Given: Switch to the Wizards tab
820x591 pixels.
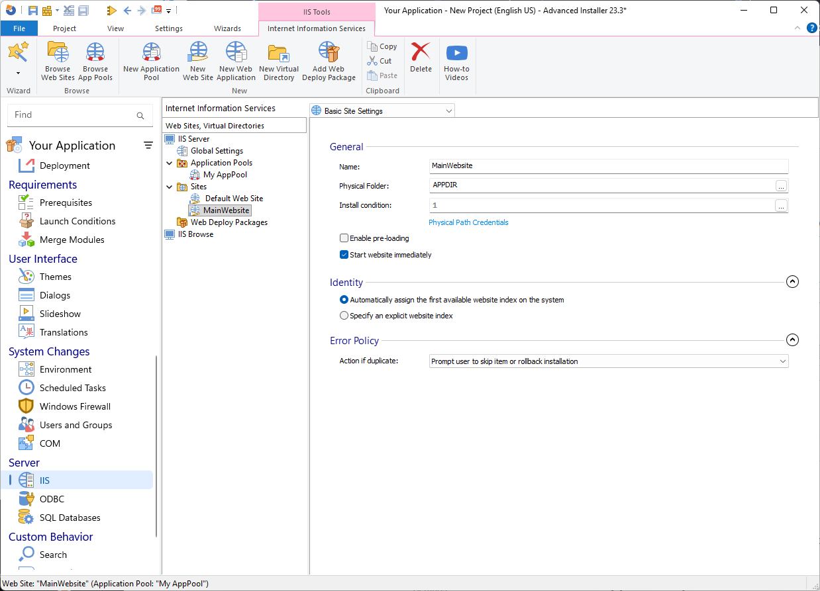Looking at the screenshot, I should pyautogui.click(x=227, y=28).
